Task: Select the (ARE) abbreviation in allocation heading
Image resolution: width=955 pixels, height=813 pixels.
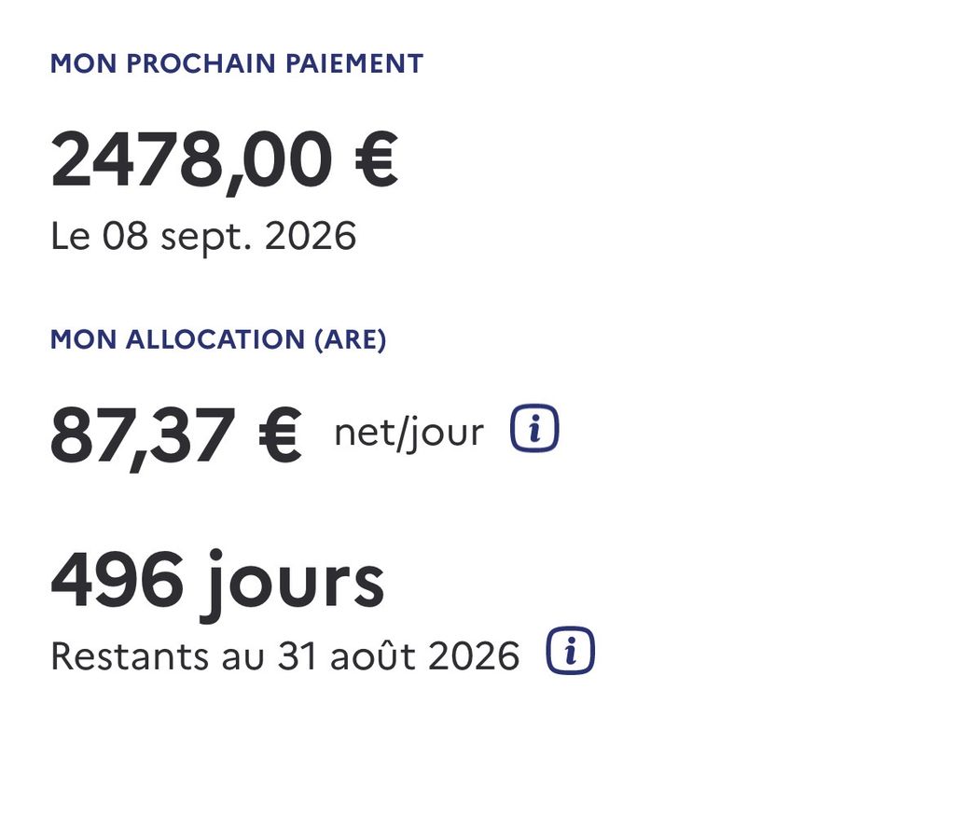Action: [x=351, y=339]
